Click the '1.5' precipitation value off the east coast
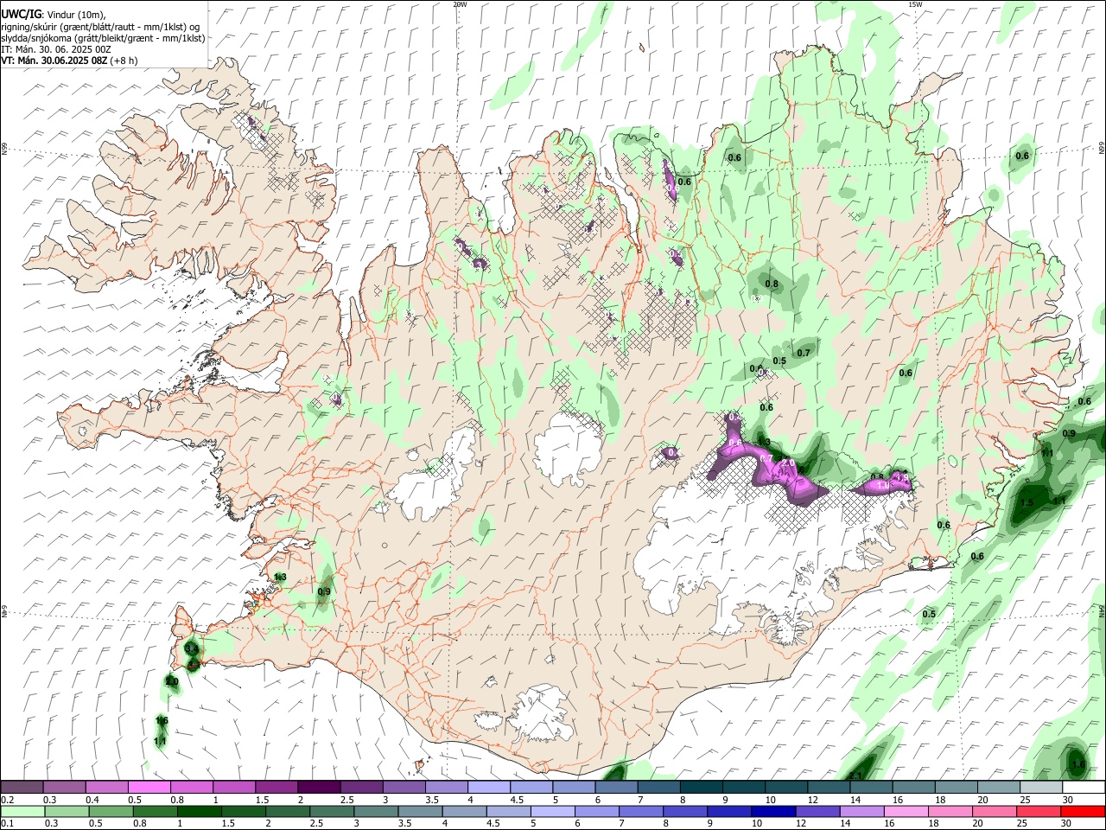Screen dimensions: 1106x830 pyautogui.click(x=1027, y=502)
